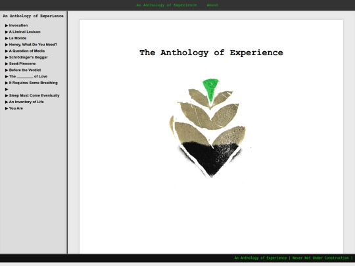Viewport: 355px width, 266px height.
Task: Expand the untitled blank section arrow
Action: click(x=7, y=89)
